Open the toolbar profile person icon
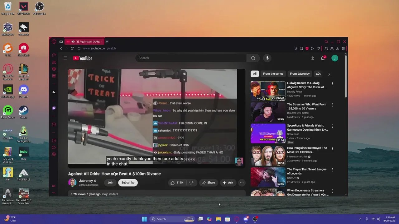Screen dimensions: 399x224 (x=332, y=49)
